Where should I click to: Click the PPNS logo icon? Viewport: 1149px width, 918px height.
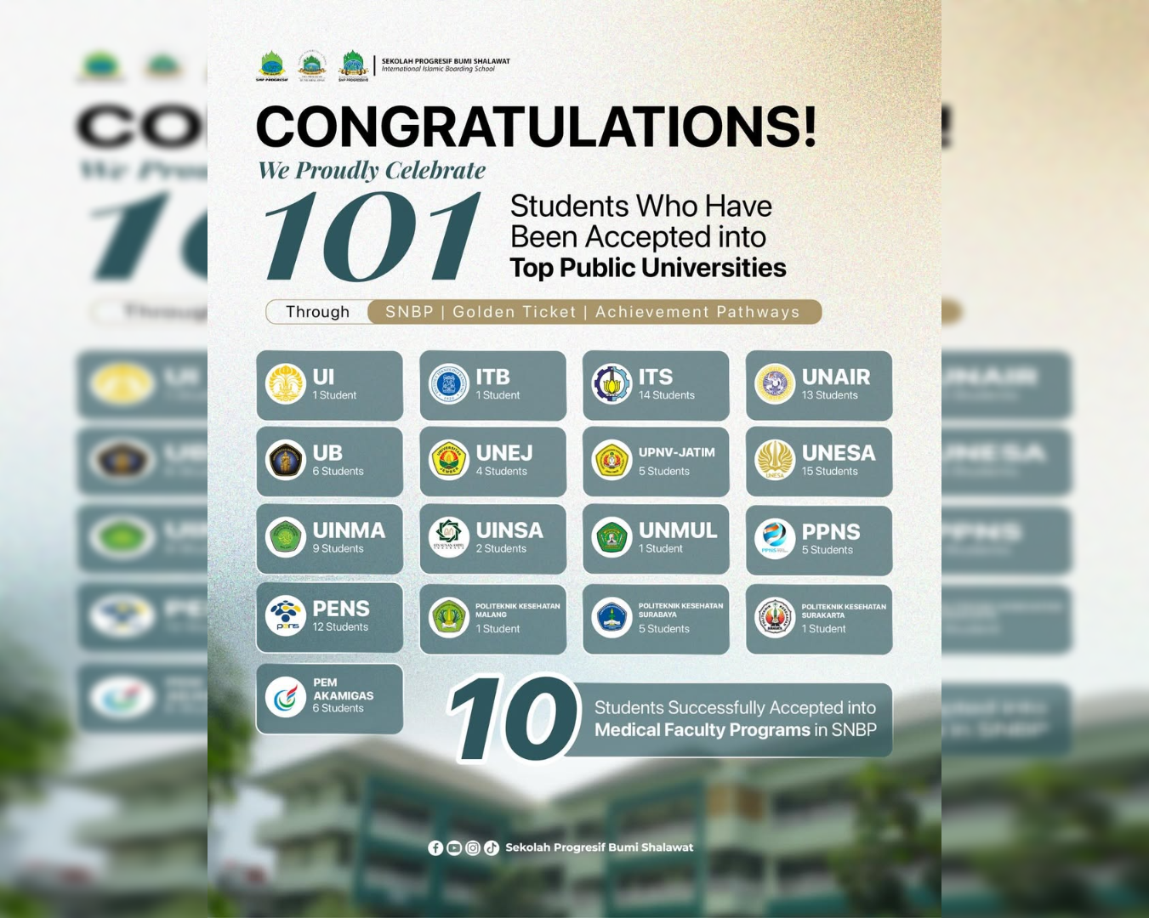coord(775,539)
